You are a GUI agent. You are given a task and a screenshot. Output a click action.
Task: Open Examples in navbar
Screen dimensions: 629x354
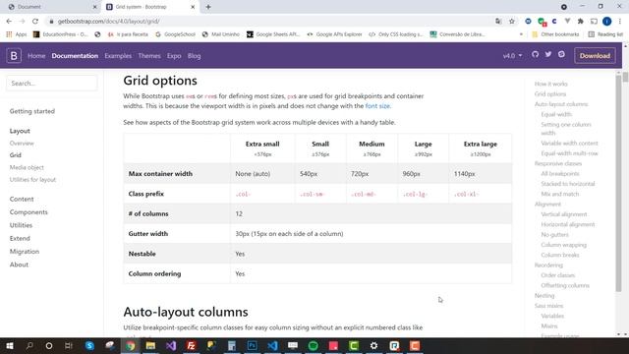click(x=118, y=56)
